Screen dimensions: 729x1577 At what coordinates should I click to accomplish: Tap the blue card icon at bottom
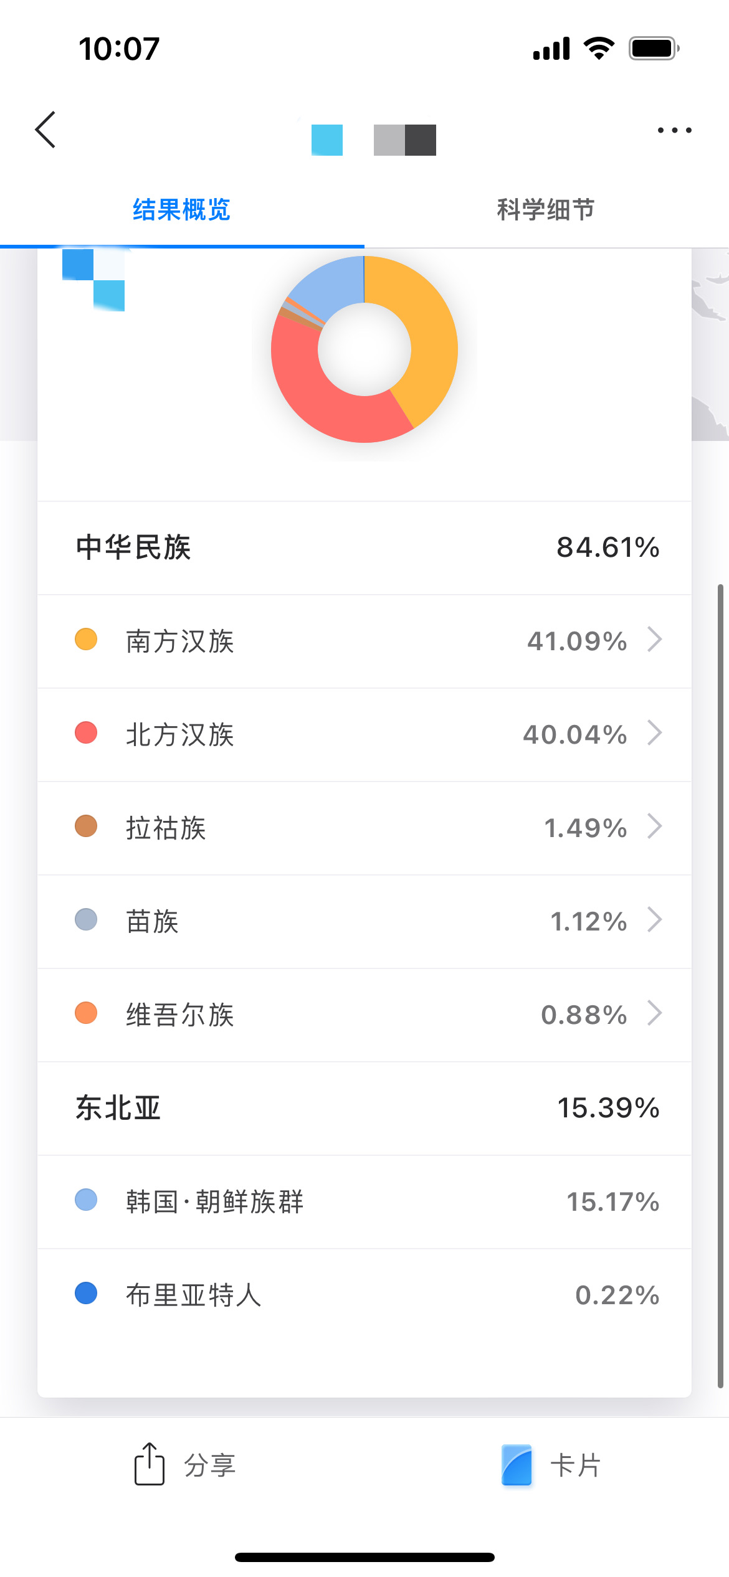pos(517,1464)
